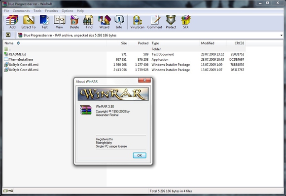
Task: Click OK in About WinRAR dialog
Action: click(x=140, y=155)
